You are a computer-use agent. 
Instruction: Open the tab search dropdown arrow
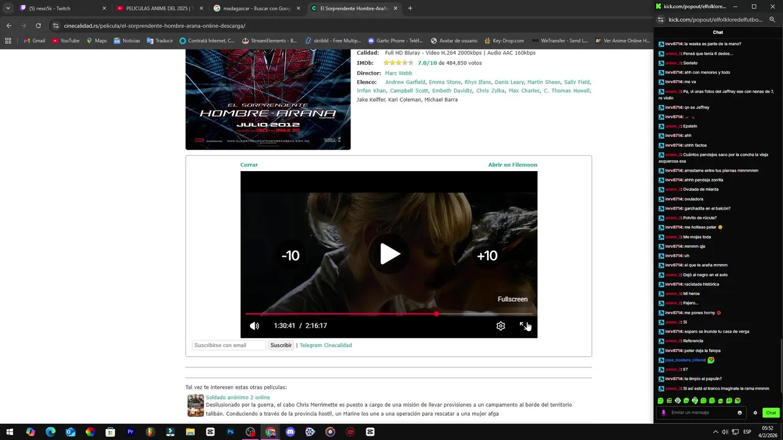pos(8,9)
